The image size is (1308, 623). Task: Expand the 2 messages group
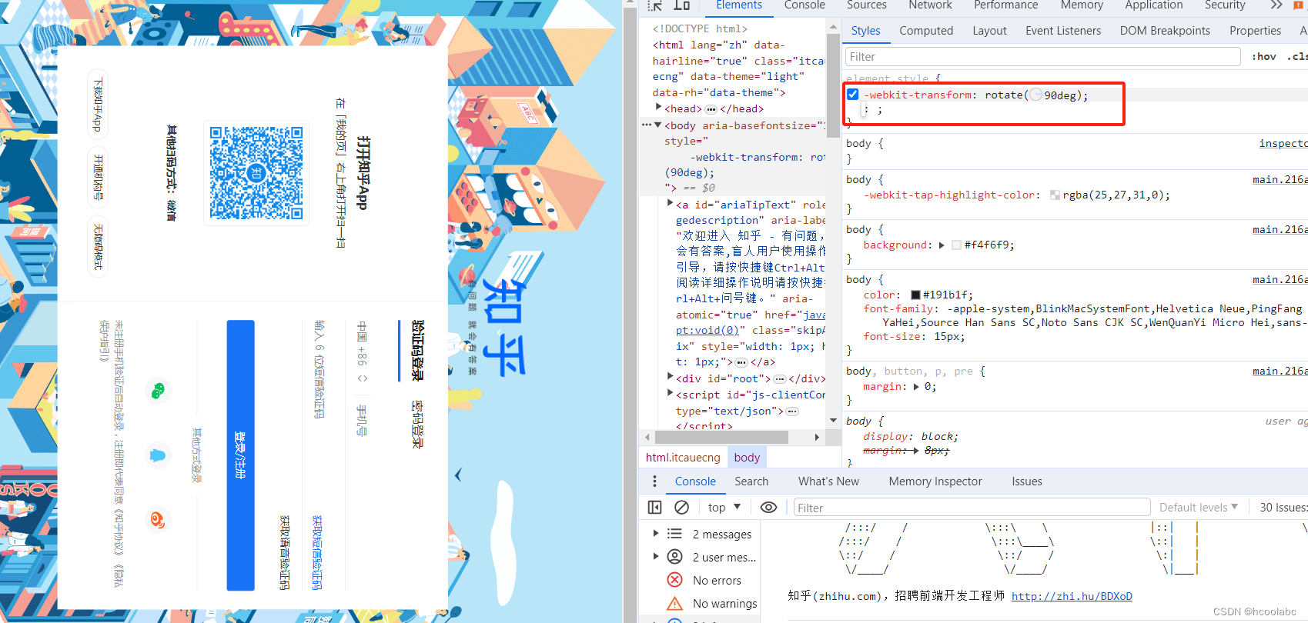[656, 534]
